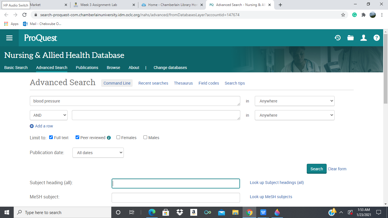Check the Males checkbox
The height and width of the screenshot is (218, 388).
145,137
